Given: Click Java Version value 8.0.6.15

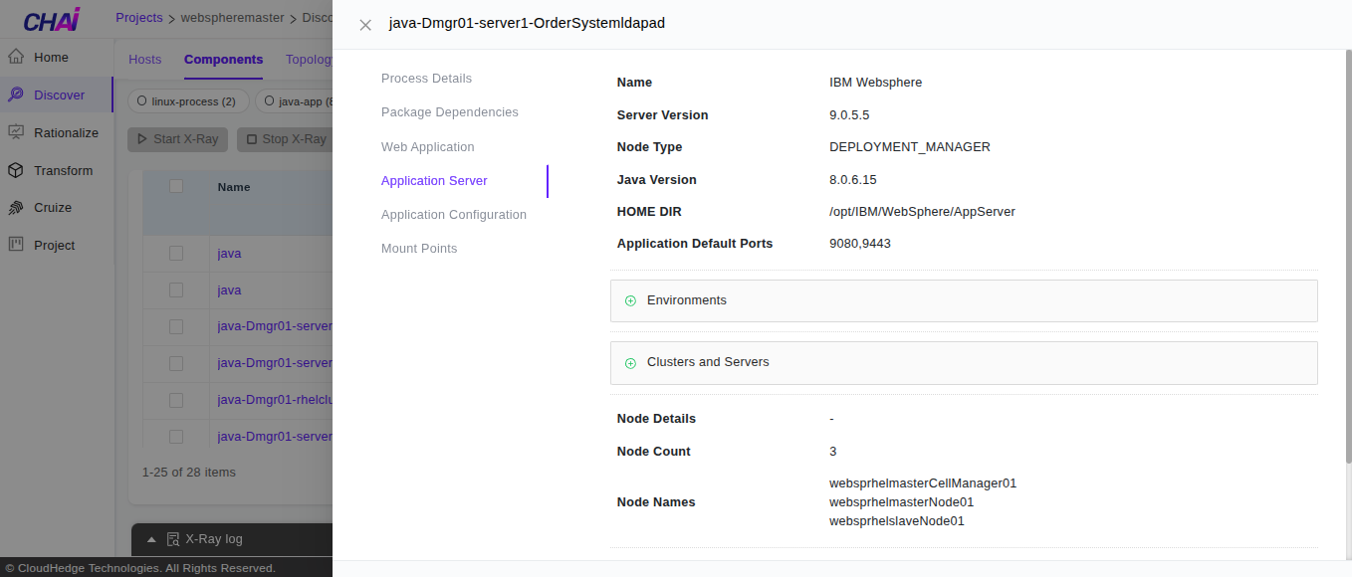Looking at the screenshot, I should [853, 180].
